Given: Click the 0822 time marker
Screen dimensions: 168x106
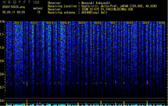Looking at the screenshot, I should pos(34,23).
